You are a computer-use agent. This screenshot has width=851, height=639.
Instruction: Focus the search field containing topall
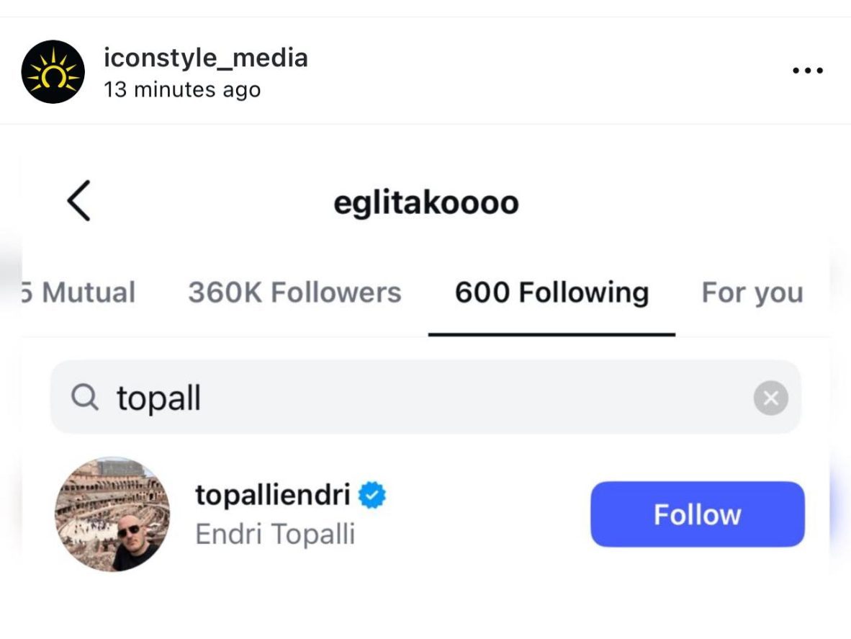click(x=432, y=398)
